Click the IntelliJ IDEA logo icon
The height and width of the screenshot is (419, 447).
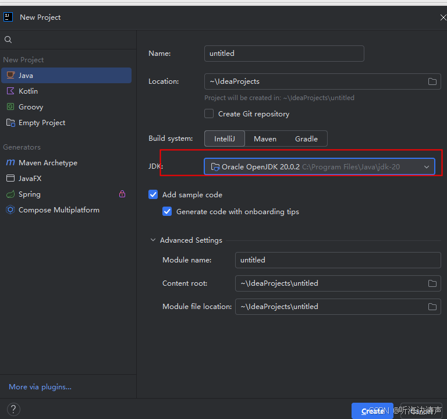pos(8,17)
